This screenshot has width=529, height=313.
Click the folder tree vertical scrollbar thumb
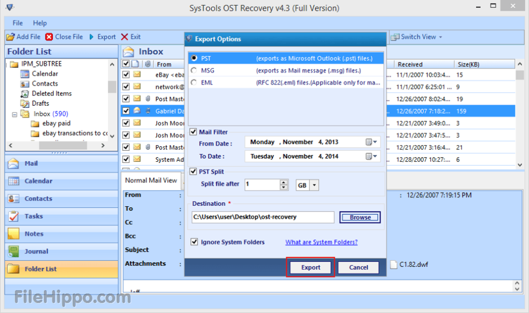tap(112, 87)
